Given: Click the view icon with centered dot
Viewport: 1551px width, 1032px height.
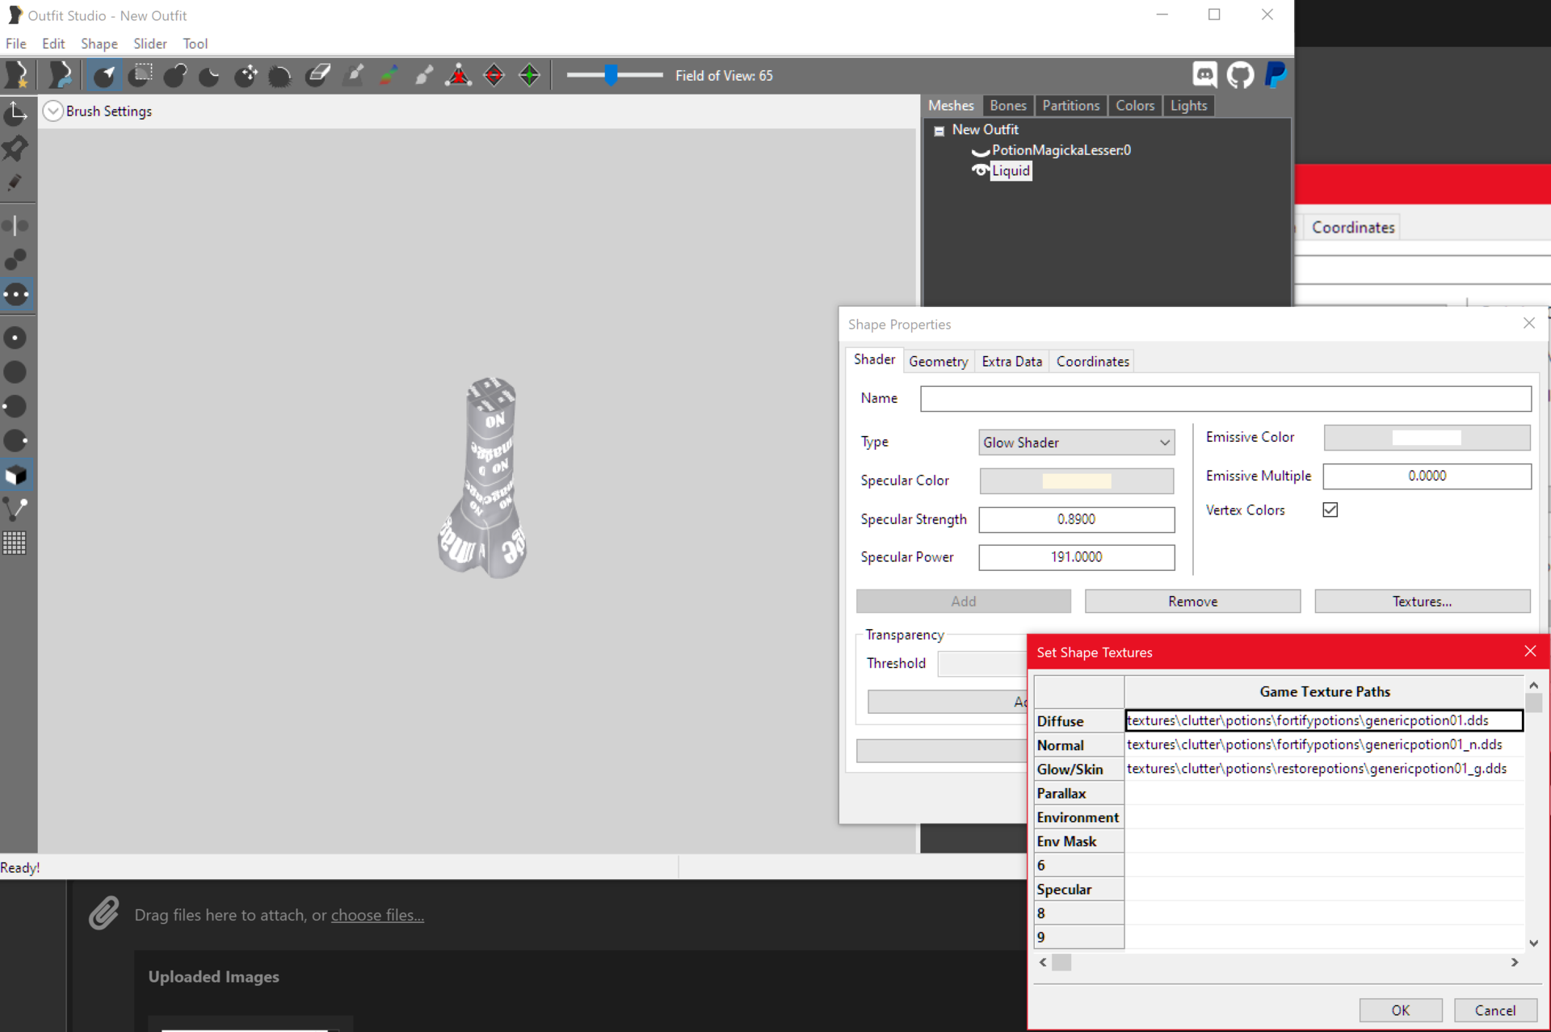Looking at the screenshot, I should pyautogui.click(x=15, y=338).
